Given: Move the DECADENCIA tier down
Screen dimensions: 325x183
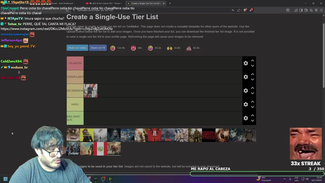Looking at the screenshot, I should (x=252, y=93).
